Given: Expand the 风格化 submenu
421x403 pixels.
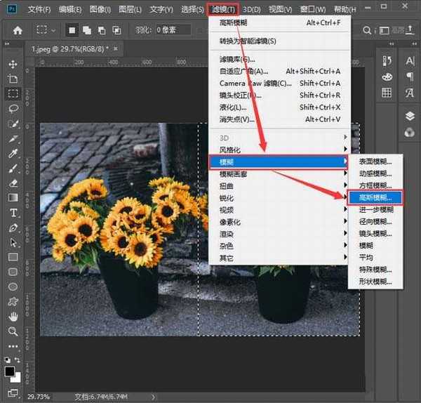Looking at the screenshot, I should pos(231,150).
